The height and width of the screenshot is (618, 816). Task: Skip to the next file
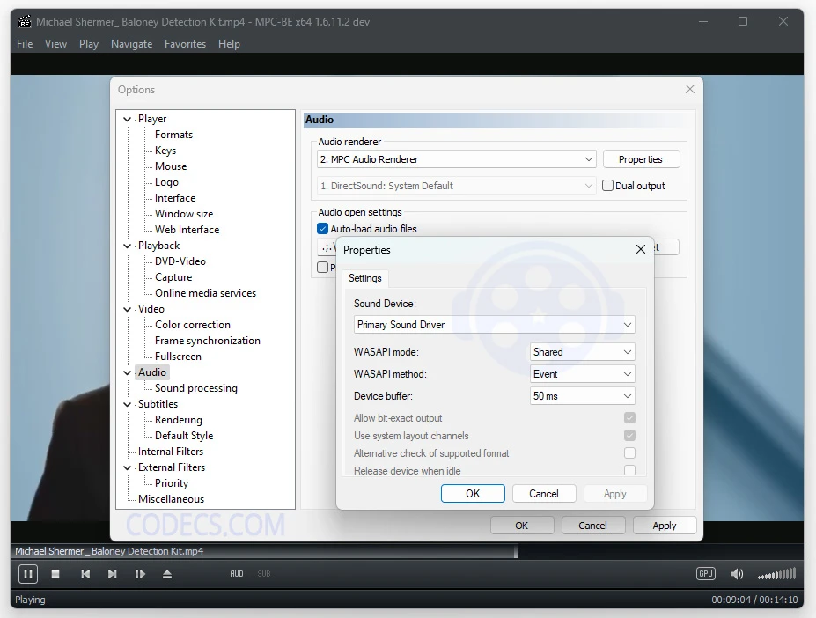click(113, 574)
